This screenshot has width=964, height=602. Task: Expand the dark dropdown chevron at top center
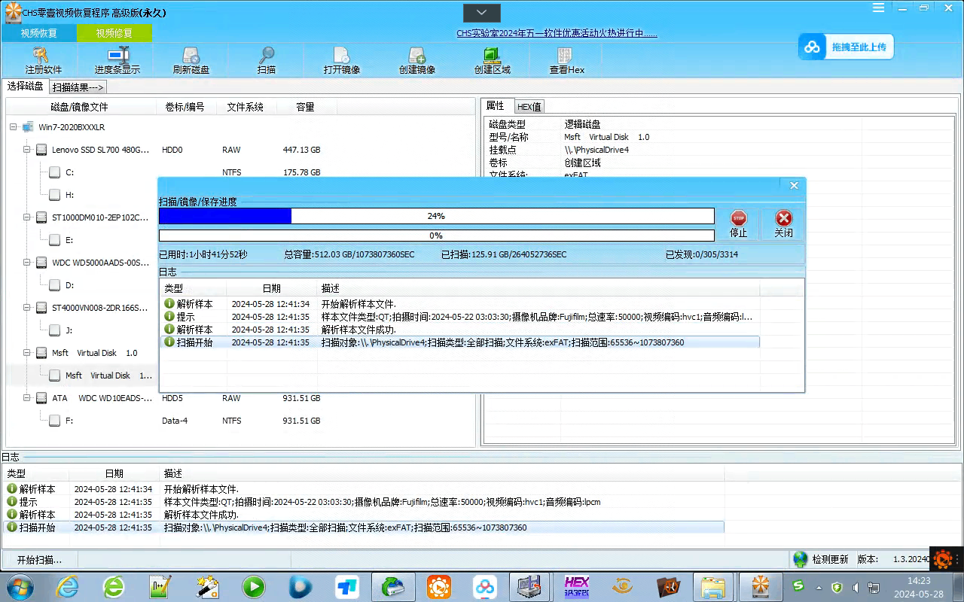(x=482, y=12)
